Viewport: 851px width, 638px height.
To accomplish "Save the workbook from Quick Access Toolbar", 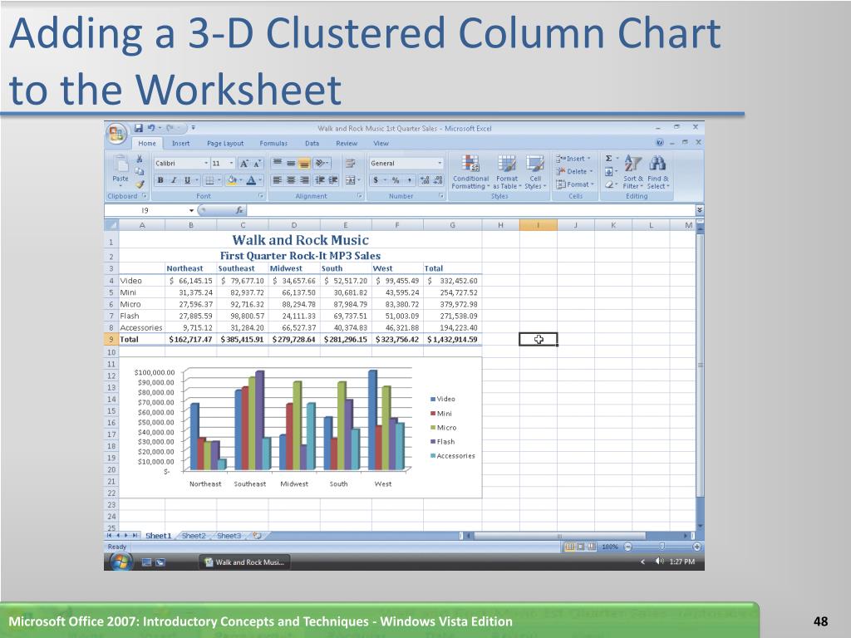I will click(139, 128).
